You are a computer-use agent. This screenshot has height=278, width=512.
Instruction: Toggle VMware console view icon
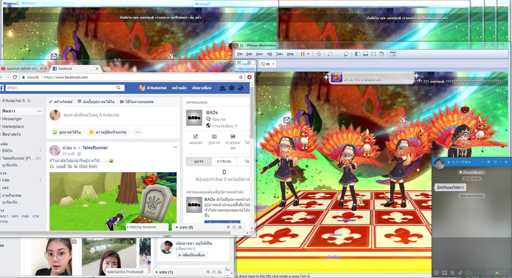coord(393,54)
